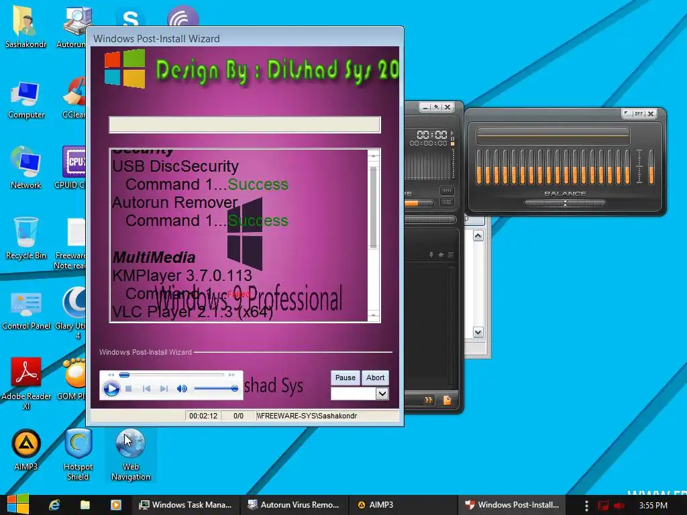
Task: Click the AIMP playlist orange file icon
Action: (x=447, y=400)
